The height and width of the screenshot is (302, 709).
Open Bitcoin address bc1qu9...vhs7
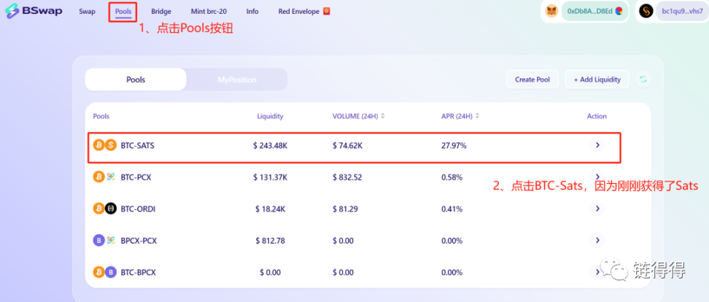[682, 11]
